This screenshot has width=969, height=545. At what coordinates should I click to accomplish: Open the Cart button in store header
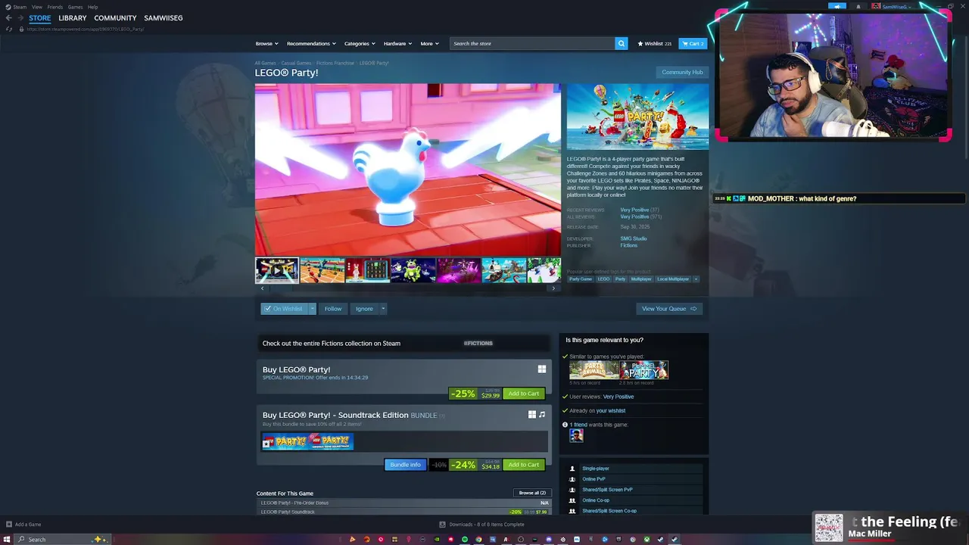pos(693,43)
